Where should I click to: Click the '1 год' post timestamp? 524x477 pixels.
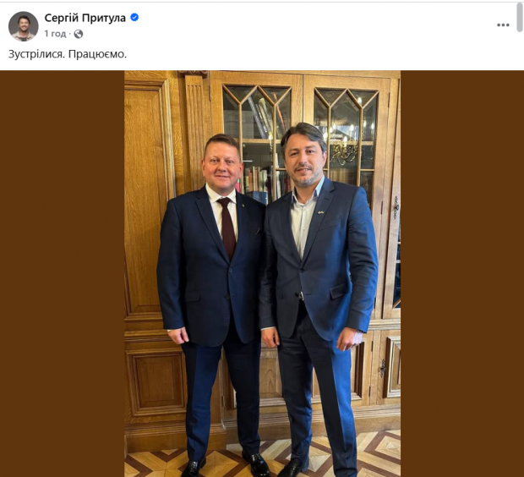click(55, 34)
